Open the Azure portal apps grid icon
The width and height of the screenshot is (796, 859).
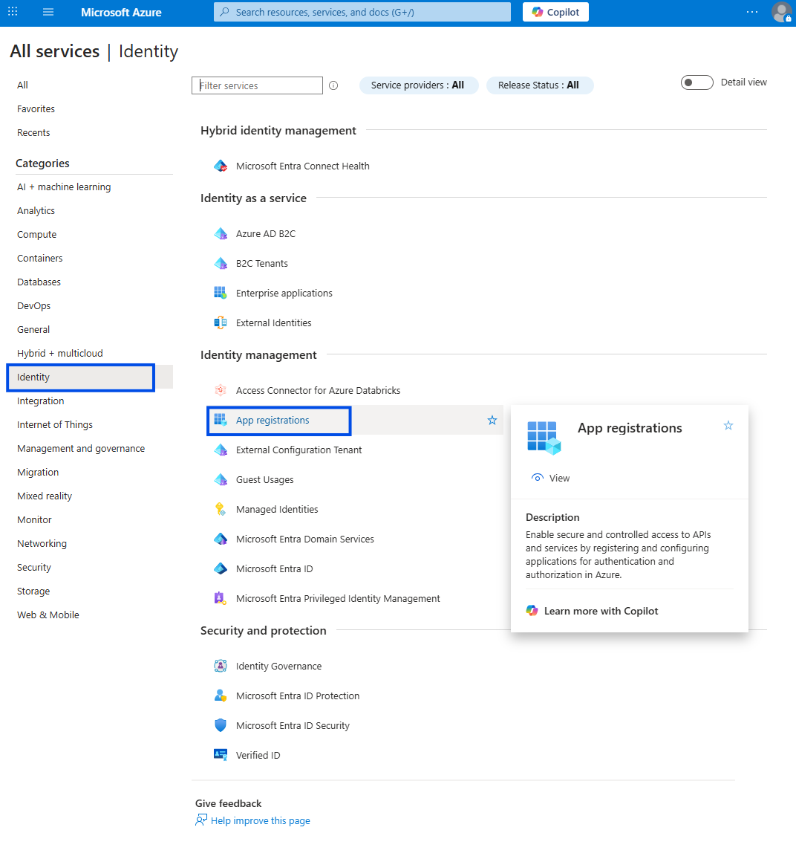pyautogui.click(x=13, y=11)
